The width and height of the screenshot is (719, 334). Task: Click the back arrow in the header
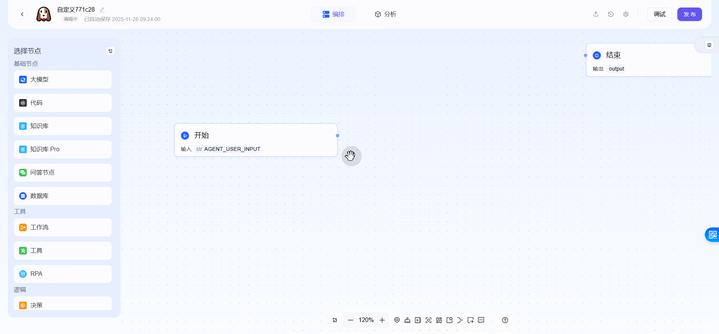point(22,14)
